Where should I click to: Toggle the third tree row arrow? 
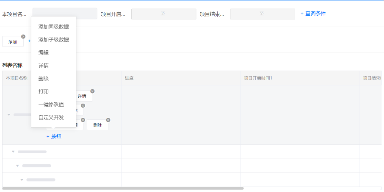coord(17,166)
